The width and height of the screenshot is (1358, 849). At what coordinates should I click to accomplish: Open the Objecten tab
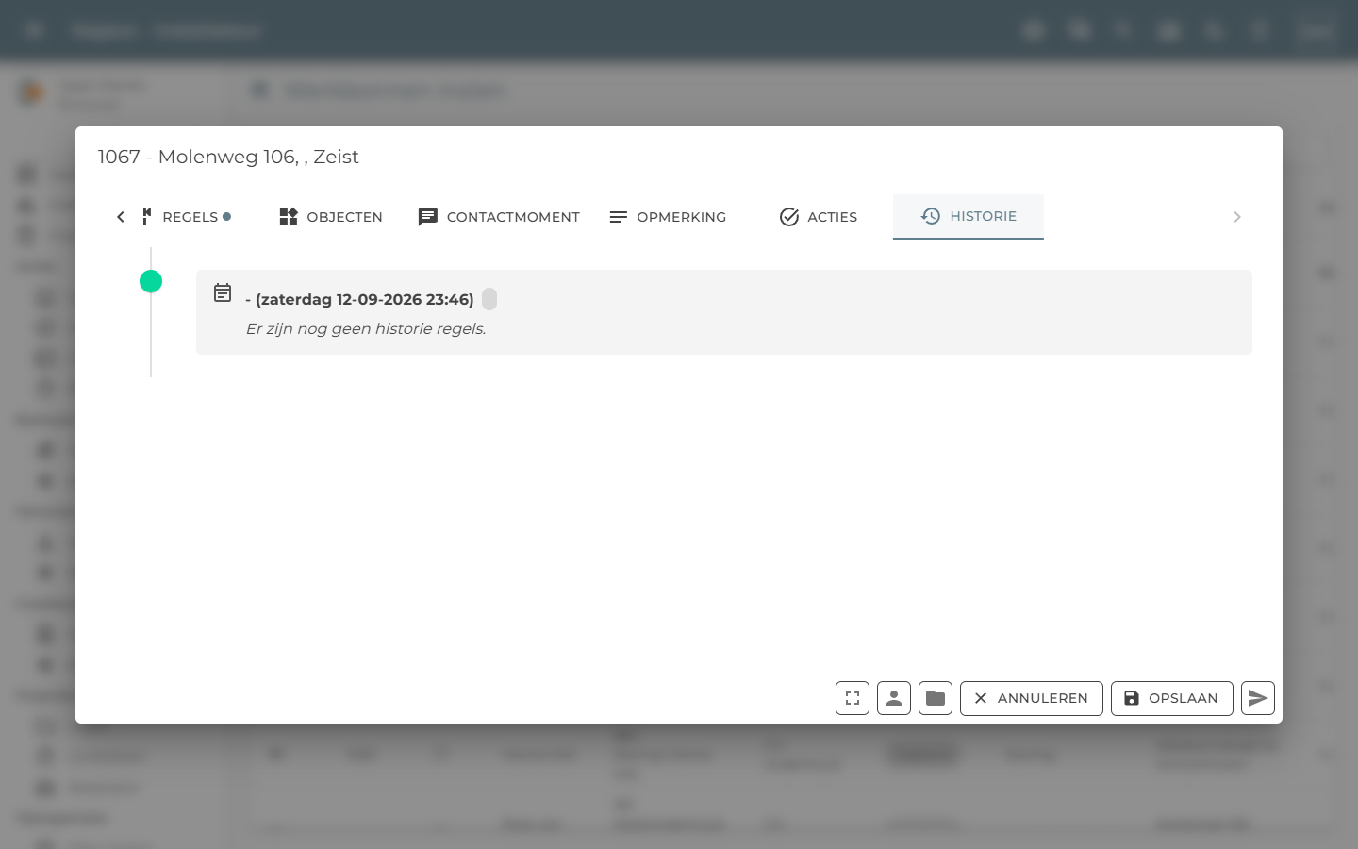[331, 217]
